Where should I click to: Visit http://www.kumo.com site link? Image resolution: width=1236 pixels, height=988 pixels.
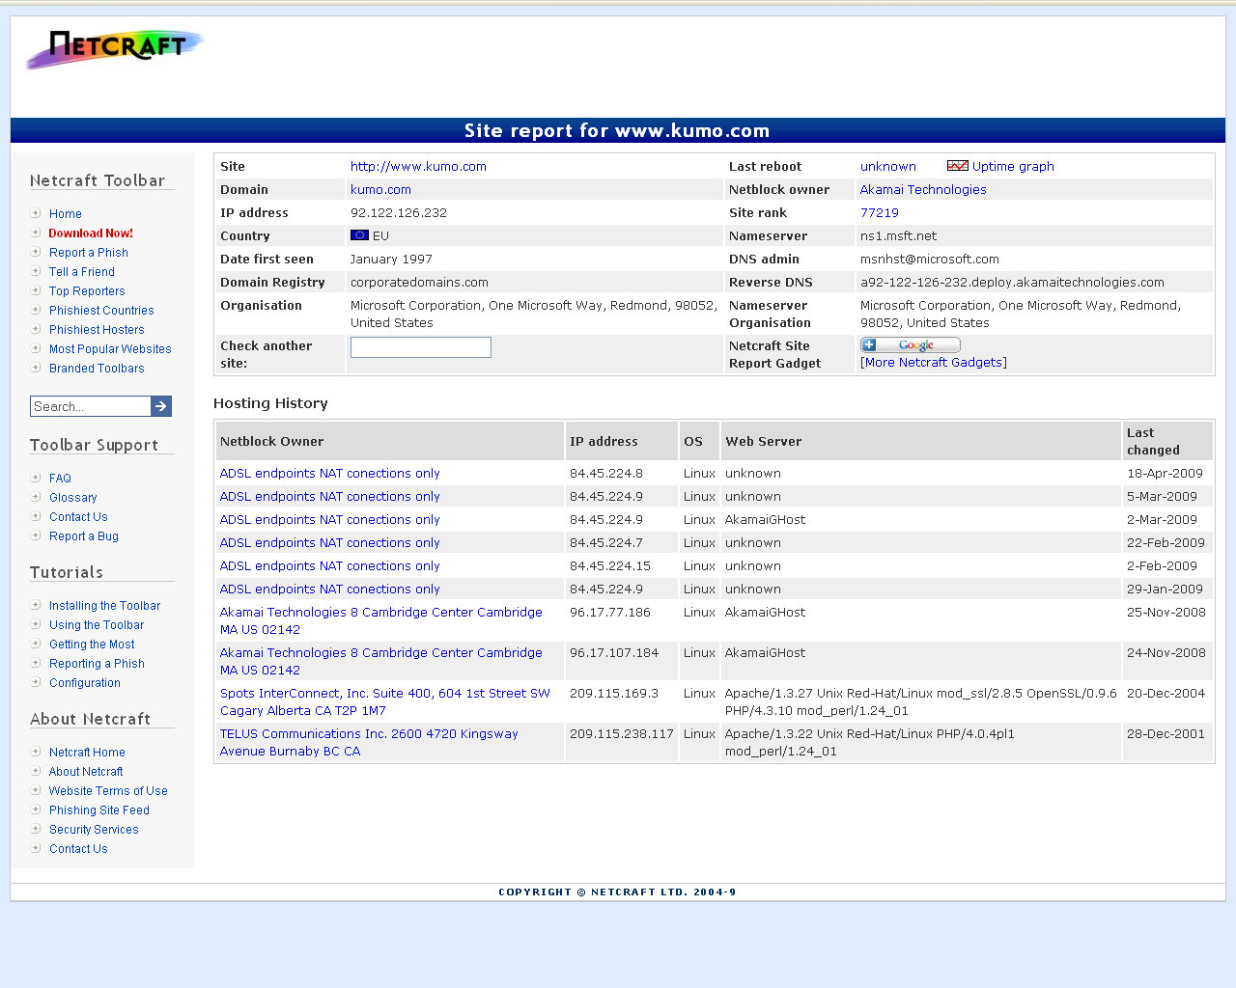(x=418, y=167)
